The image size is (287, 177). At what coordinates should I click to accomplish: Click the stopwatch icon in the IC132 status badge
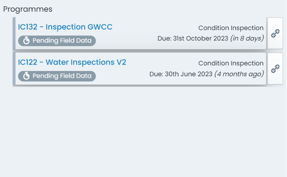point(26,40)
